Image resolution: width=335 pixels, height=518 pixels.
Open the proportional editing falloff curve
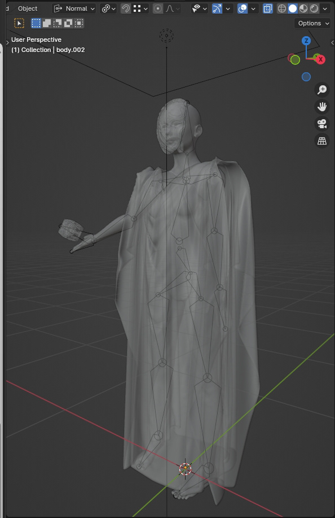point(173,8)
